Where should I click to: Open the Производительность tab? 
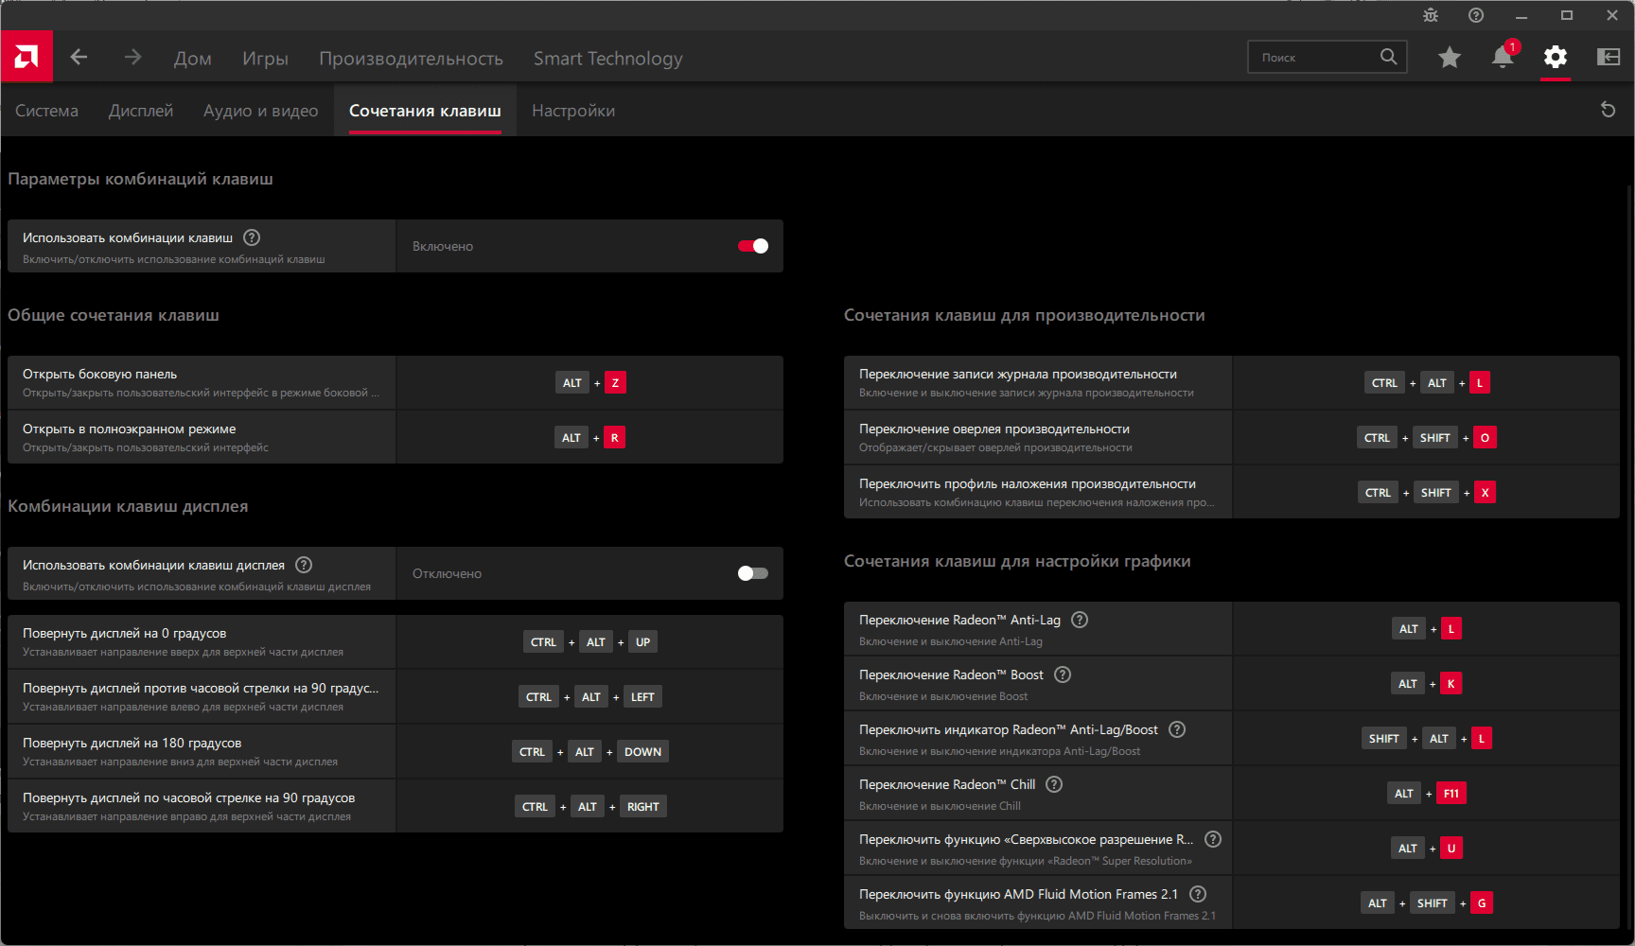(x=411, y=59)
